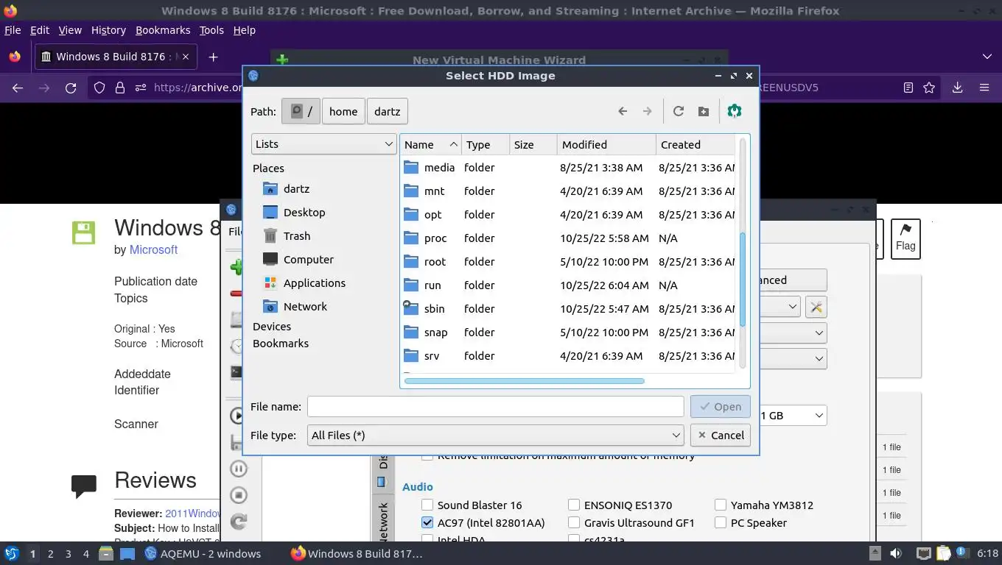Screen dimensions: 1002x565
Task: Click AQEMU wrench settings icon button
Action: click(x=816, y=307)
